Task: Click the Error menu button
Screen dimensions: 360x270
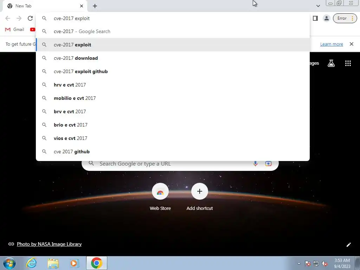Action: [345, 18]
